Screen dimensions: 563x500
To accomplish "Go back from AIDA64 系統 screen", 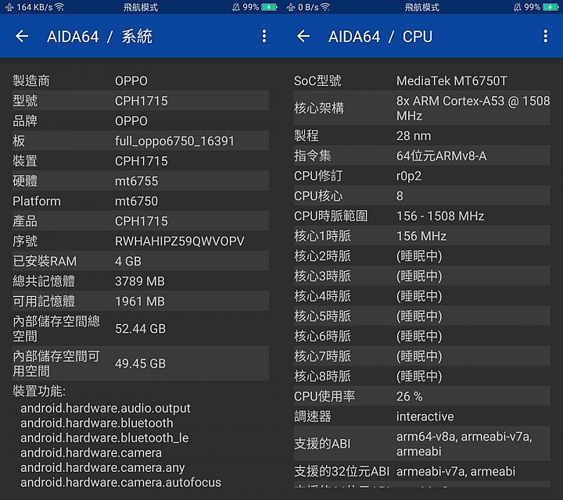I will pyautogui.click(x=22, y=36).
